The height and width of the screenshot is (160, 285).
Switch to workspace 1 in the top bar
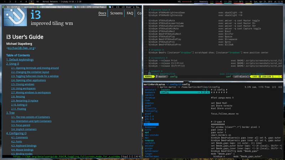pos(5,1)
